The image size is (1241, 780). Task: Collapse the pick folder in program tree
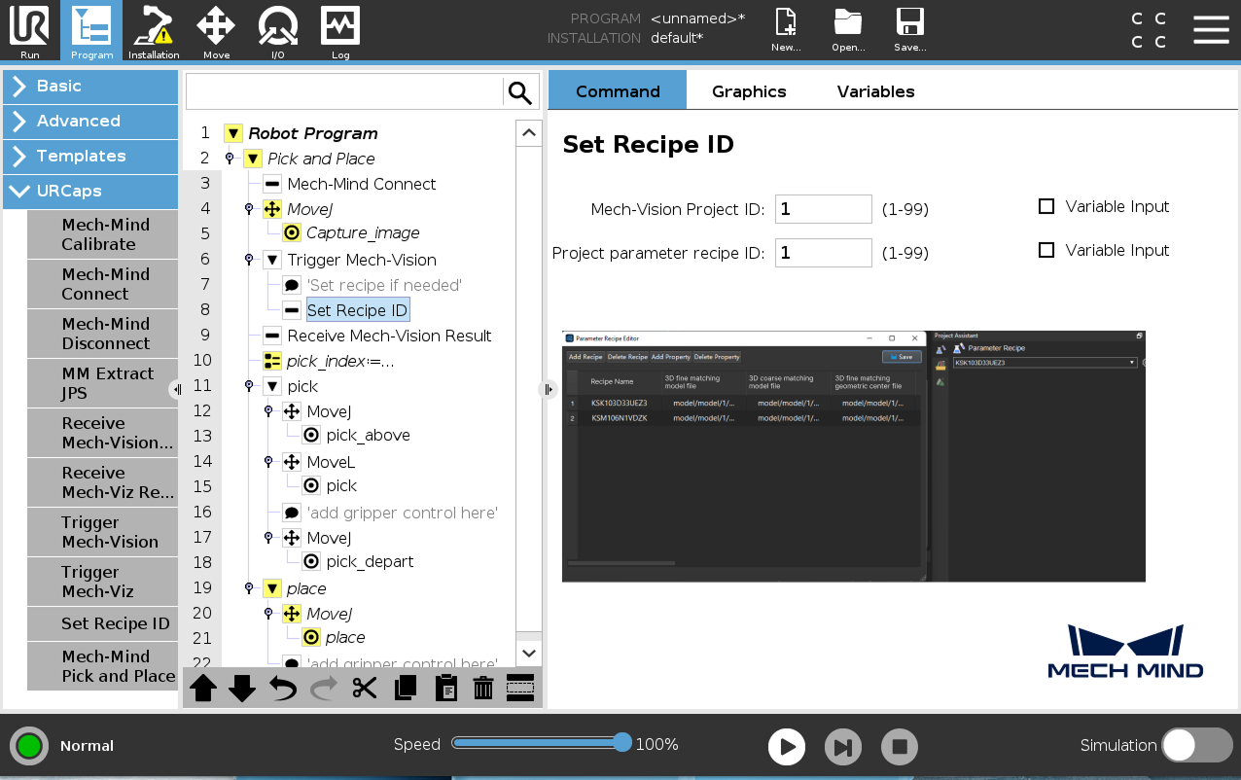pyautogui.click(x=273, y=385)
